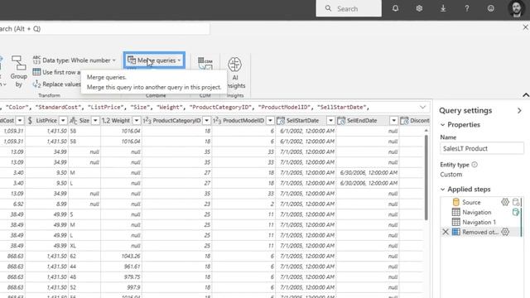The image size is (530, 298).
Task: Click Navigation step query folding icon
Action: click(x=516, y=212)
